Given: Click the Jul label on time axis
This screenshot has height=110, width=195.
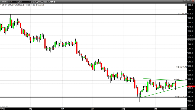Looking at the screenshot, I should click(x=92, y=108).
